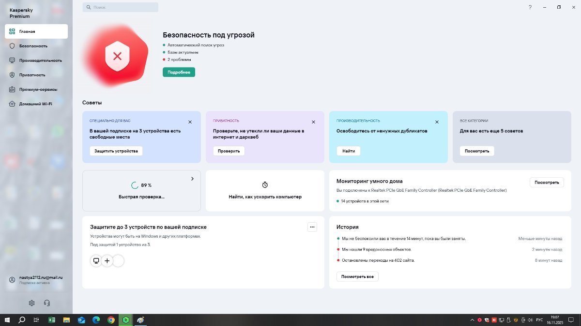
Task: Close the Приватность tip card
Action: click(x=313, y=122)
